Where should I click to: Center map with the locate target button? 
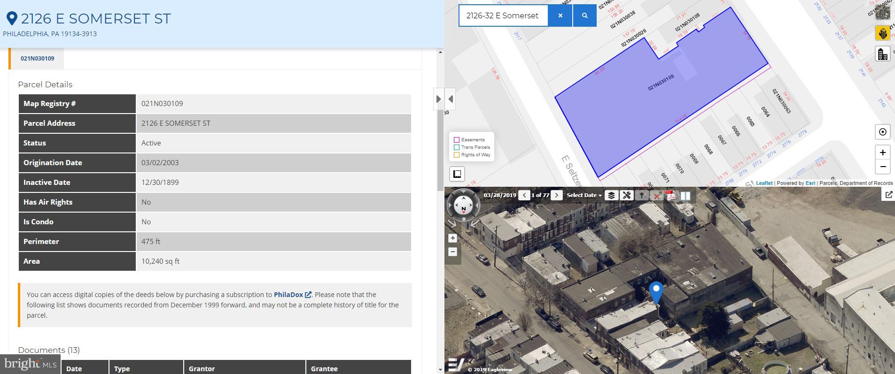(x=882, y=132)
